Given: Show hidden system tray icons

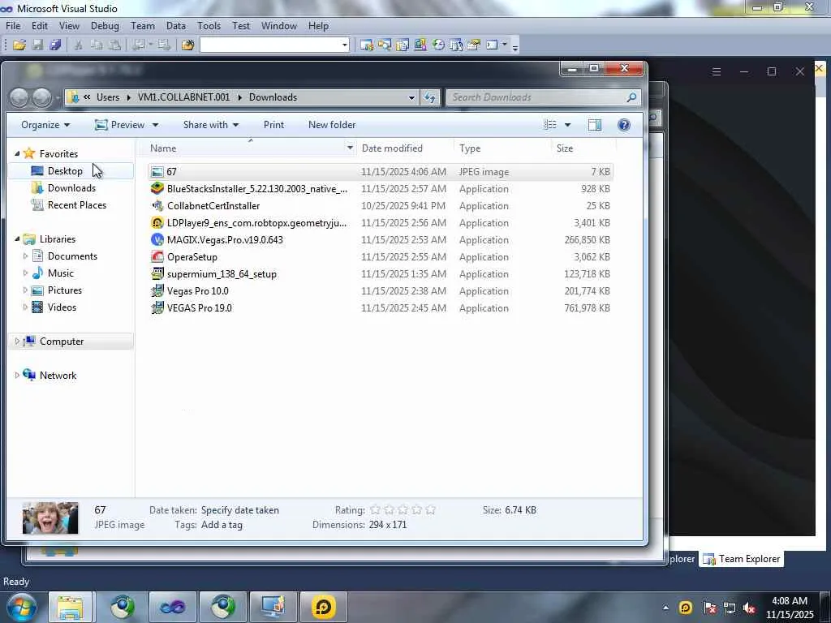Looking at the screenshot, I should [665, 608].
